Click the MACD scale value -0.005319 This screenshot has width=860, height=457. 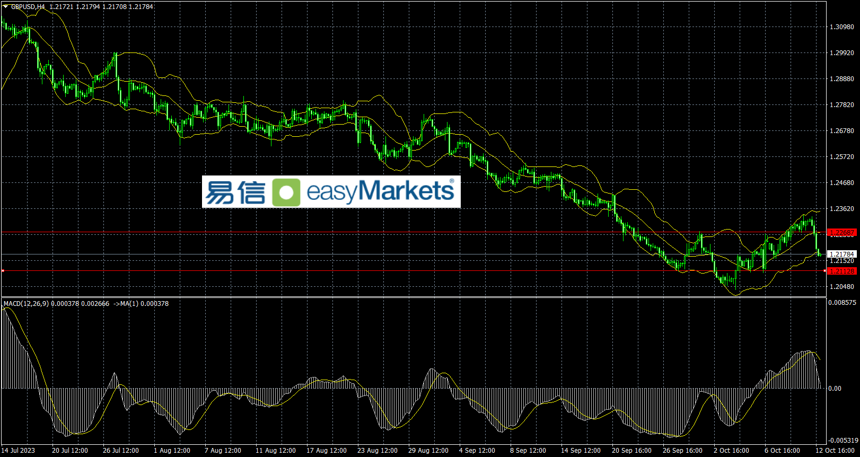point(843,441)
